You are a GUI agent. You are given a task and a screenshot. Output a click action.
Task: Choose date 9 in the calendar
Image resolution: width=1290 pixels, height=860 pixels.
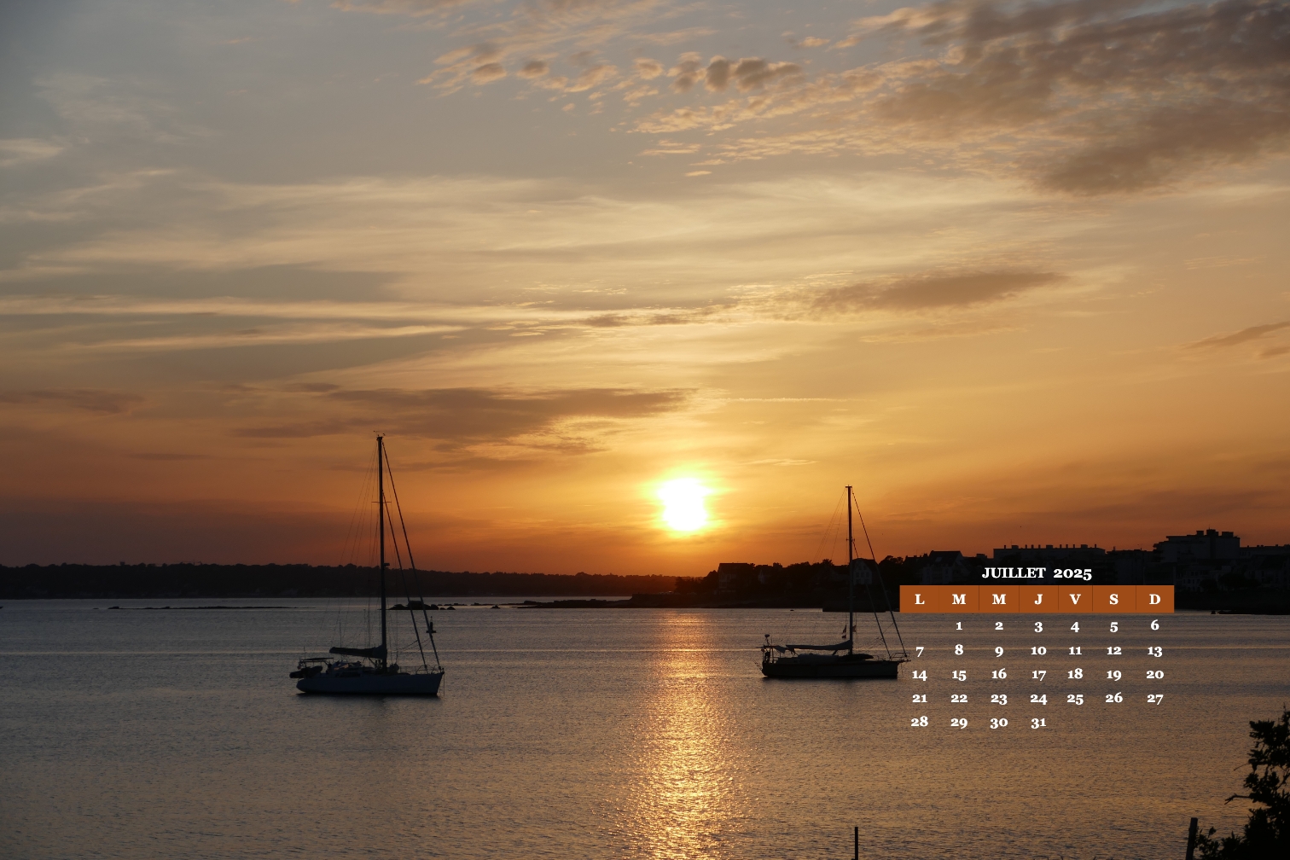point(998,651)
